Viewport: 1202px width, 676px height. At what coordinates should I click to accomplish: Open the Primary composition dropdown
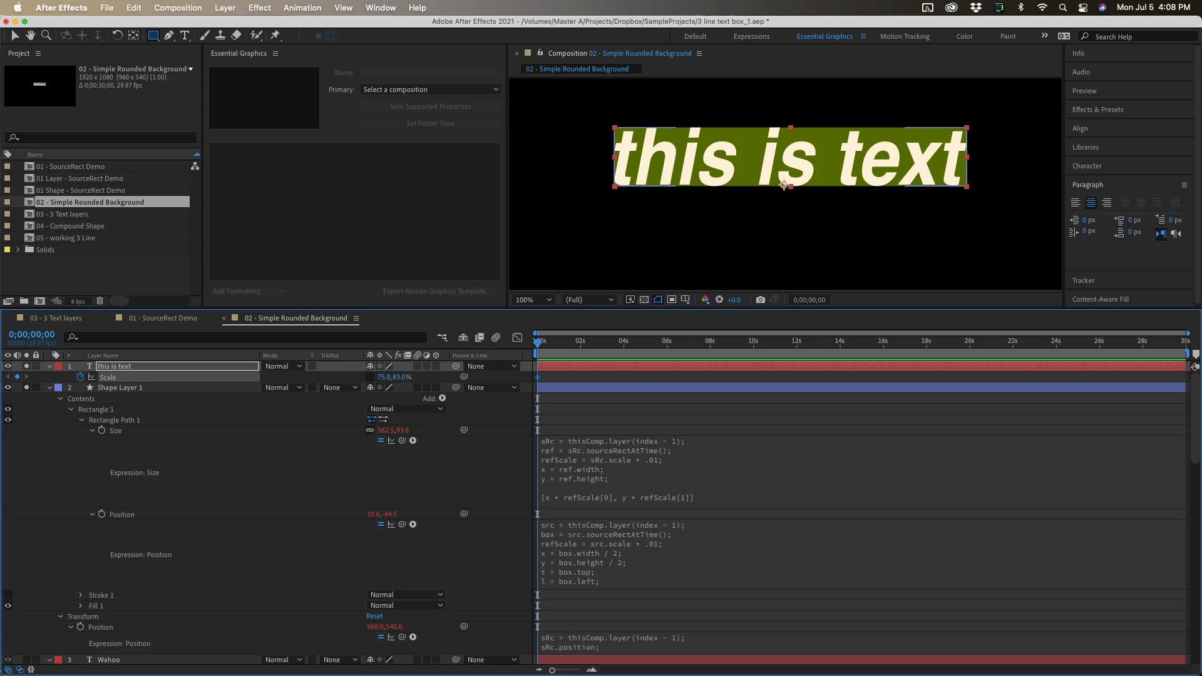431,90
